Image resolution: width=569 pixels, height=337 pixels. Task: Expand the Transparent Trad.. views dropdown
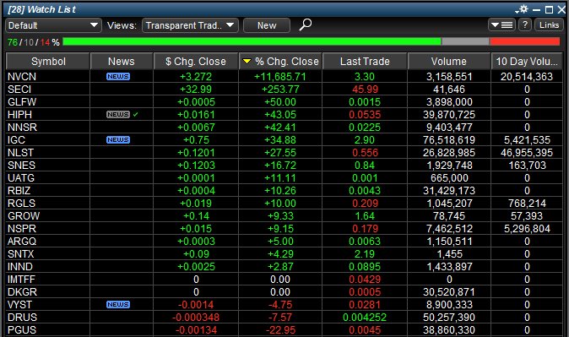click(x=190, y=25)
